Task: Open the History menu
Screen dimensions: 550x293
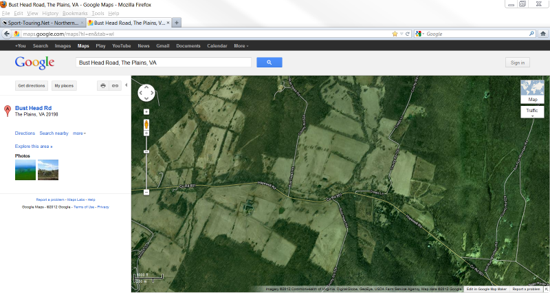Action: [x=50, y=13]
